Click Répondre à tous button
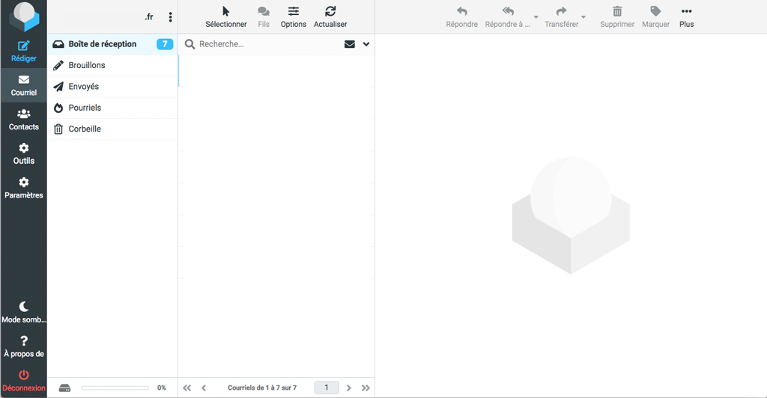Screen dimensions: 767x398 (x=508, y=17)
